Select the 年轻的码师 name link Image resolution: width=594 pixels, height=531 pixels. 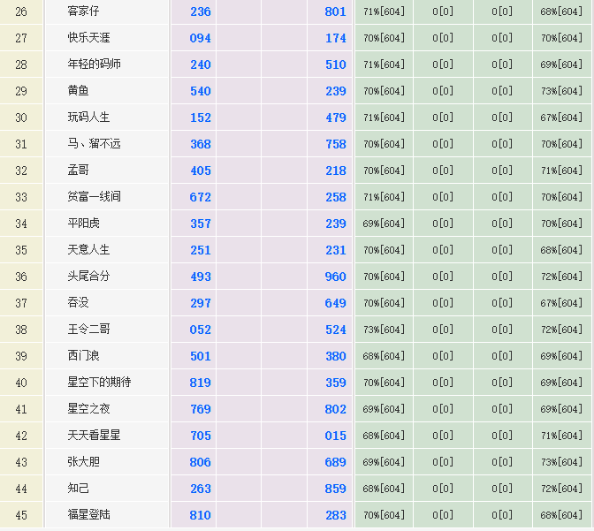point(95,64)
